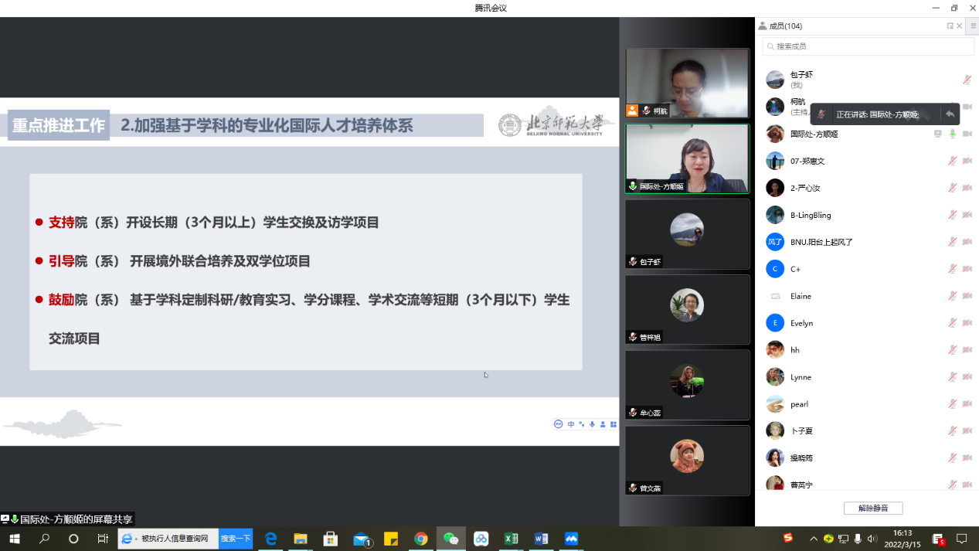
Task: Select member Evelyn in the list
Action: pos(801,323)
